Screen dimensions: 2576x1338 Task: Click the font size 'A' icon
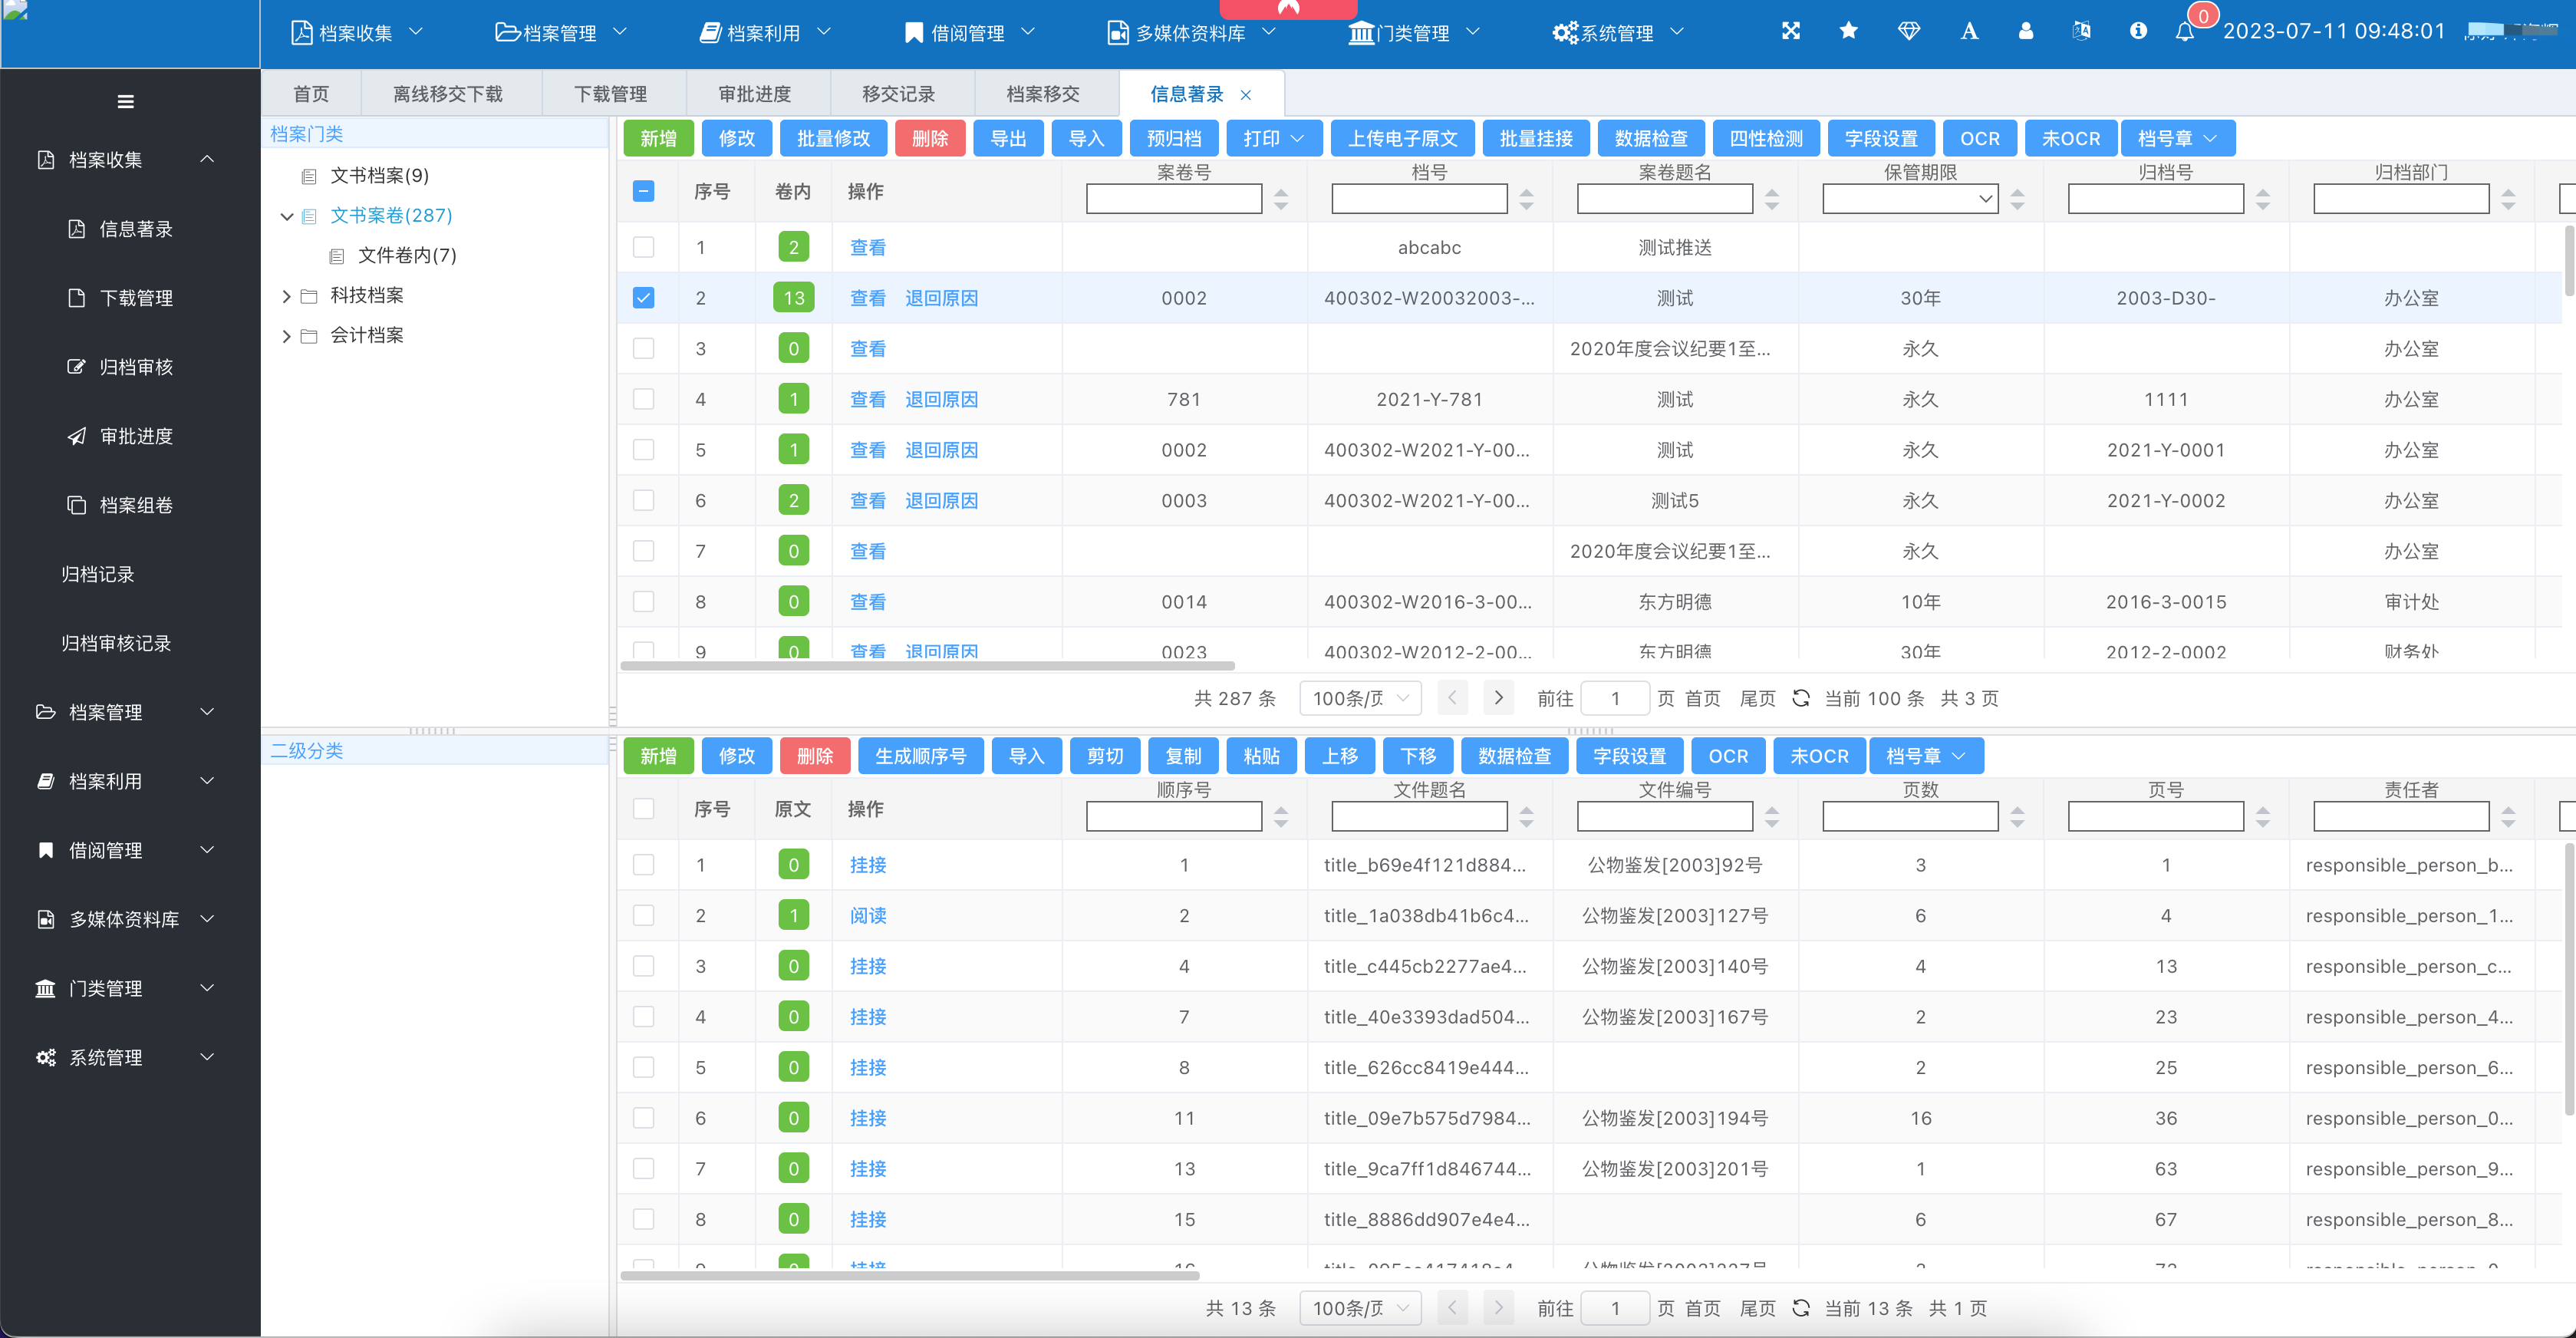tap(1969, 31)
